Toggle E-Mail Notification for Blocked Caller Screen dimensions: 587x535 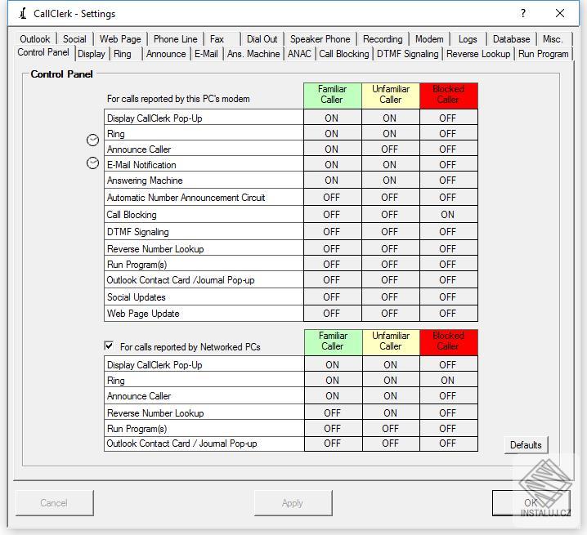click(448, 165)
